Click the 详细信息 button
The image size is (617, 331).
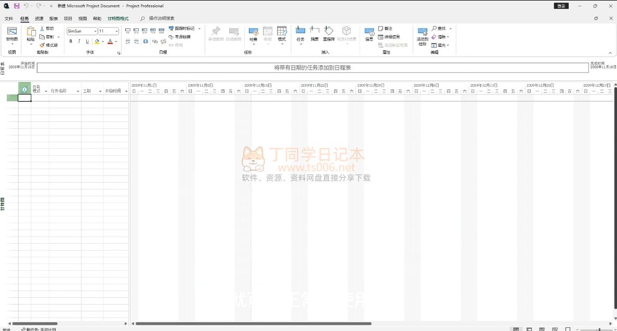[x=389, y=37]
